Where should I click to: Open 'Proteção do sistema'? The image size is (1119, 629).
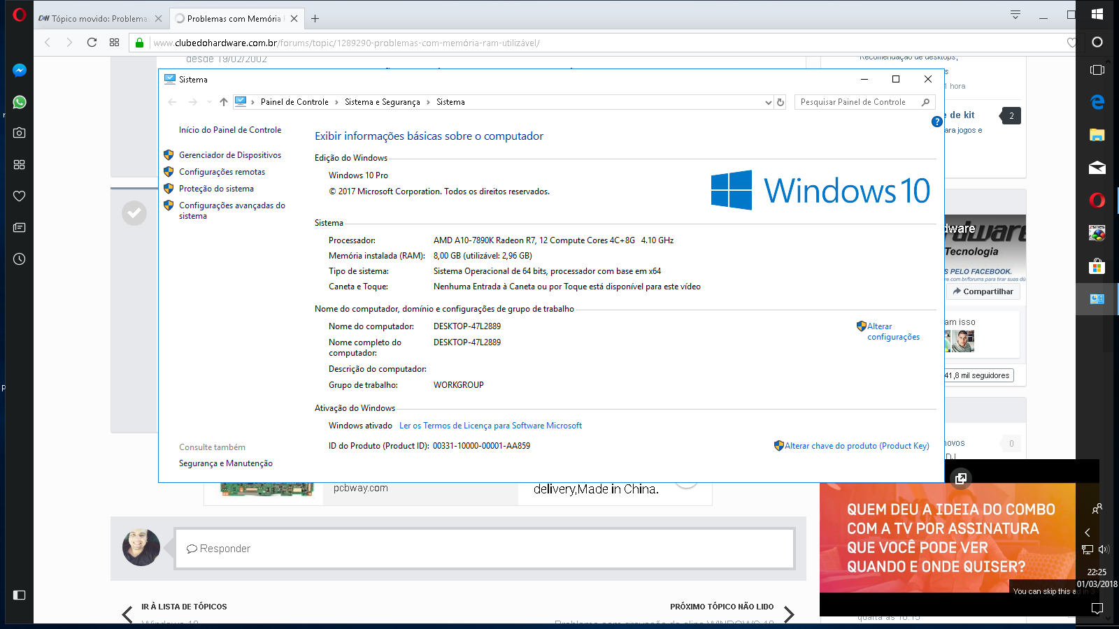pyautogui.click(x=216, y=189)
